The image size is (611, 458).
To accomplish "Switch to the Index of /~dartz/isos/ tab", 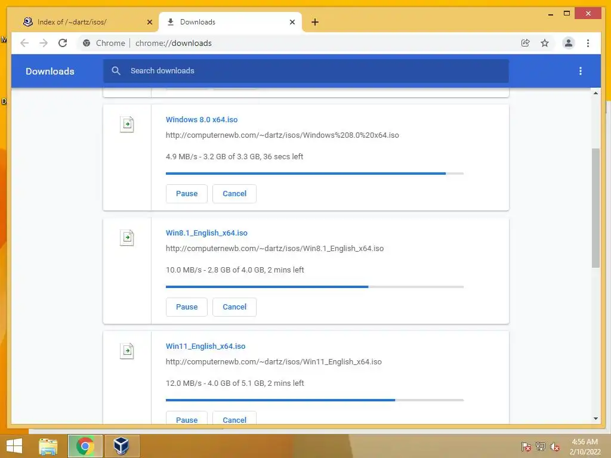I will 85,22.
